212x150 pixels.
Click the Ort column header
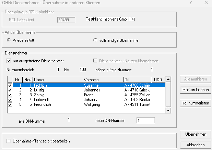[137, 79]
